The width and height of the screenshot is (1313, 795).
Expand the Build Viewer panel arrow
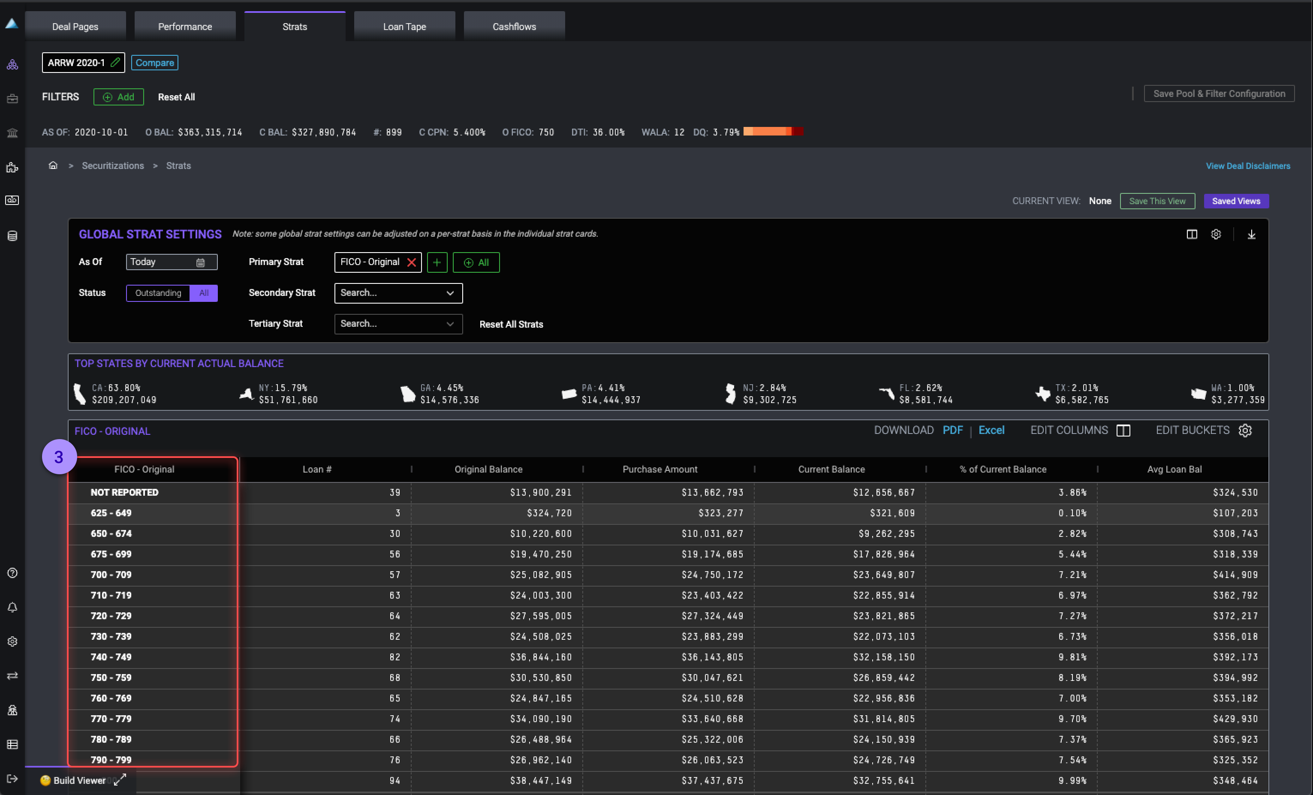tap(120, 780)
